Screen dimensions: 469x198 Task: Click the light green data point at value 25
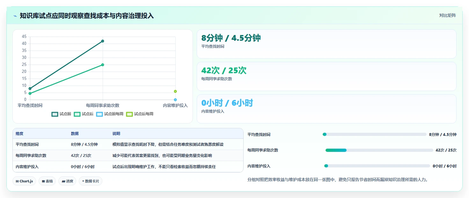(103, 65)
